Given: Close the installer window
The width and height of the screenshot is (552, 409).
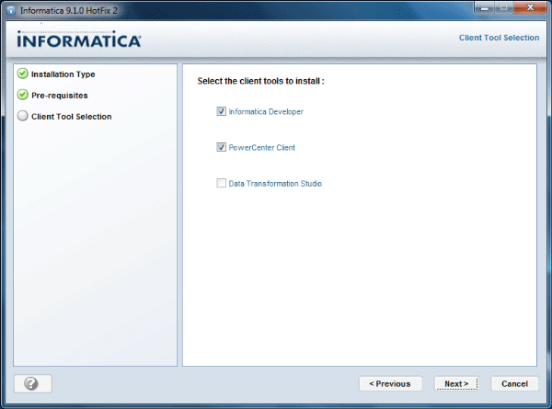Looking at the screenshot, I should pyautogui.click(x=530, y=7).
